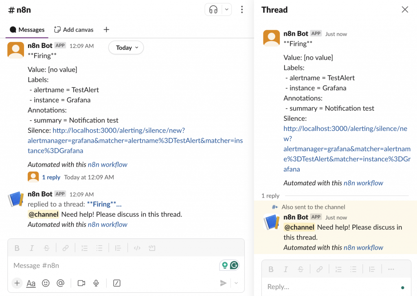Open slash shortcuts menu
Screen dimensions: 417x296
click(x=117, y=283)
